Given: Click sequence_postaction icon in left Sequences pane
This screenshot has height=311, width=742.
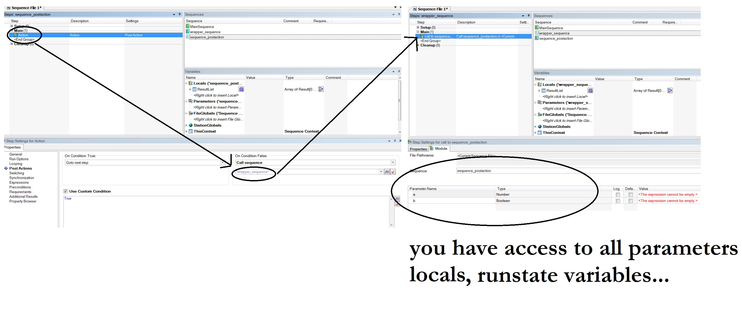Looking at the screenshot, I should [188, 37].
